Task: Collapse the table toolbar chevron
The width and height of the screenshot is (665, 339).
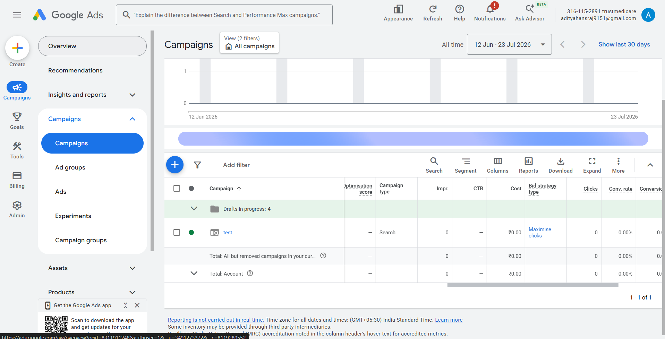Action: point(650,165)
